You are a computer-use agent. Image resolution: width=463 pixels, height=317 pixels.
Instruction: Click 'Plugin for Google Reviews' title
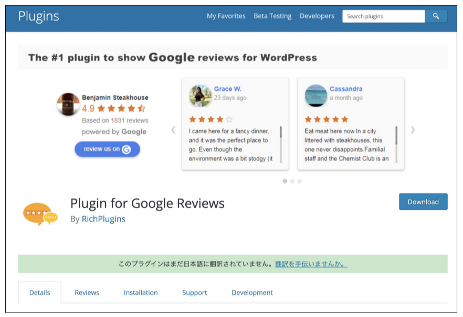pos(148,203)
